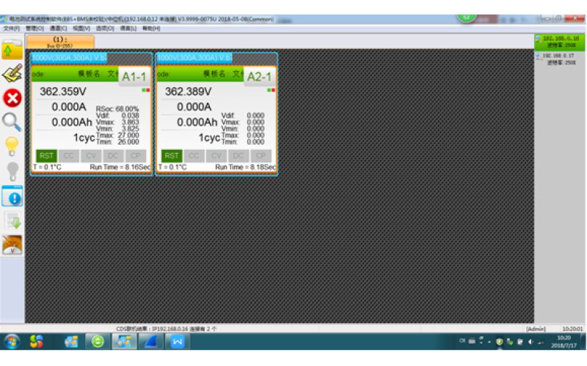
Task: Click the 1cyc count in A1-1
Action: [x=84, y=138]
